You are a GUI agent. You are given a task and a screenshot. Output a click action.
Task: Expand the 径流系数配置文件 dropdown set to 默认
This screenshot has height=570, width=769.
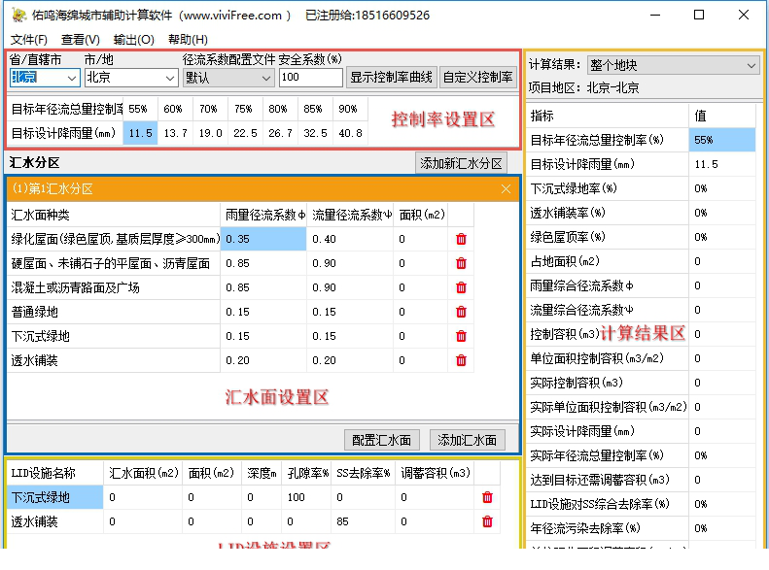pyautogui.click(x=228, y=78)
